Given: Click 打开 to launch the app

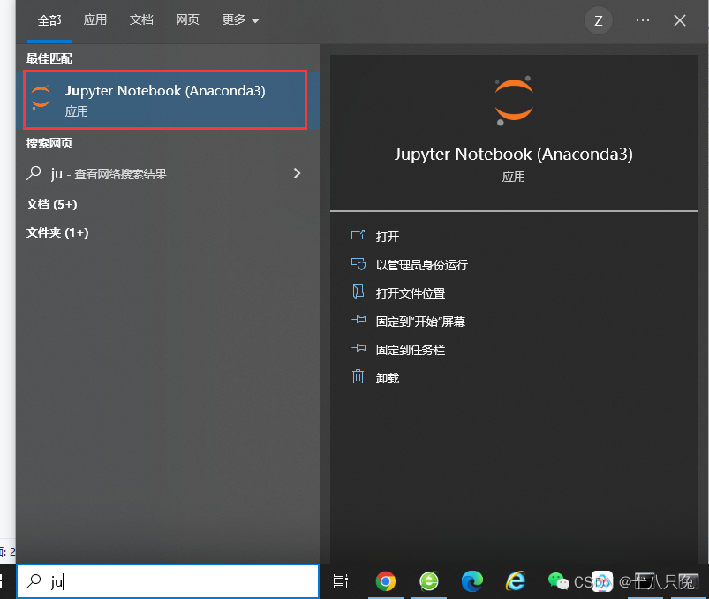Looking at the screenshot, I should point(388,237).
